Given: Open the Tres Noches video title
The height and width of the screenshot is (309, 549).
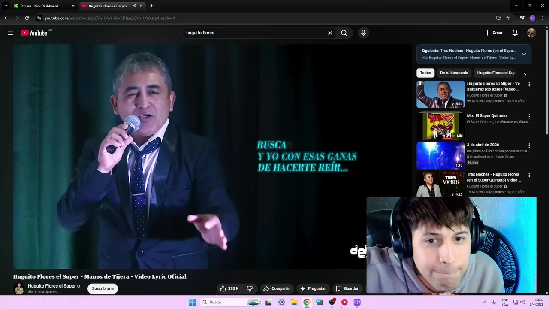Looking at the screenshot, I should click(x=494, y=177).
